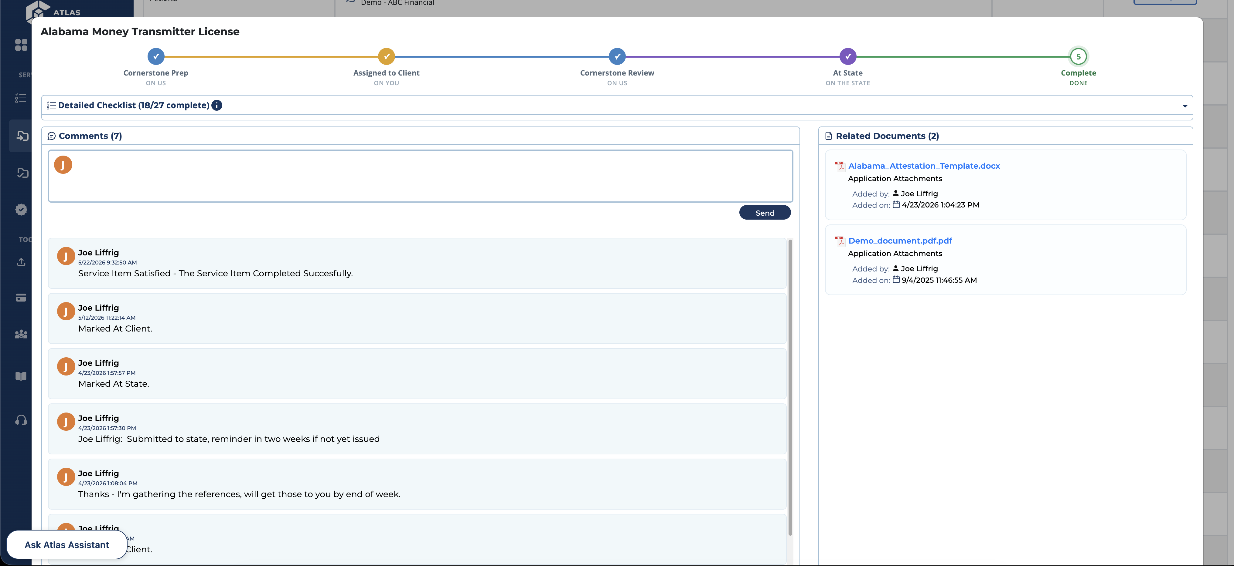
Task: Click the Comments (7) heading
Action: (90, 136)
